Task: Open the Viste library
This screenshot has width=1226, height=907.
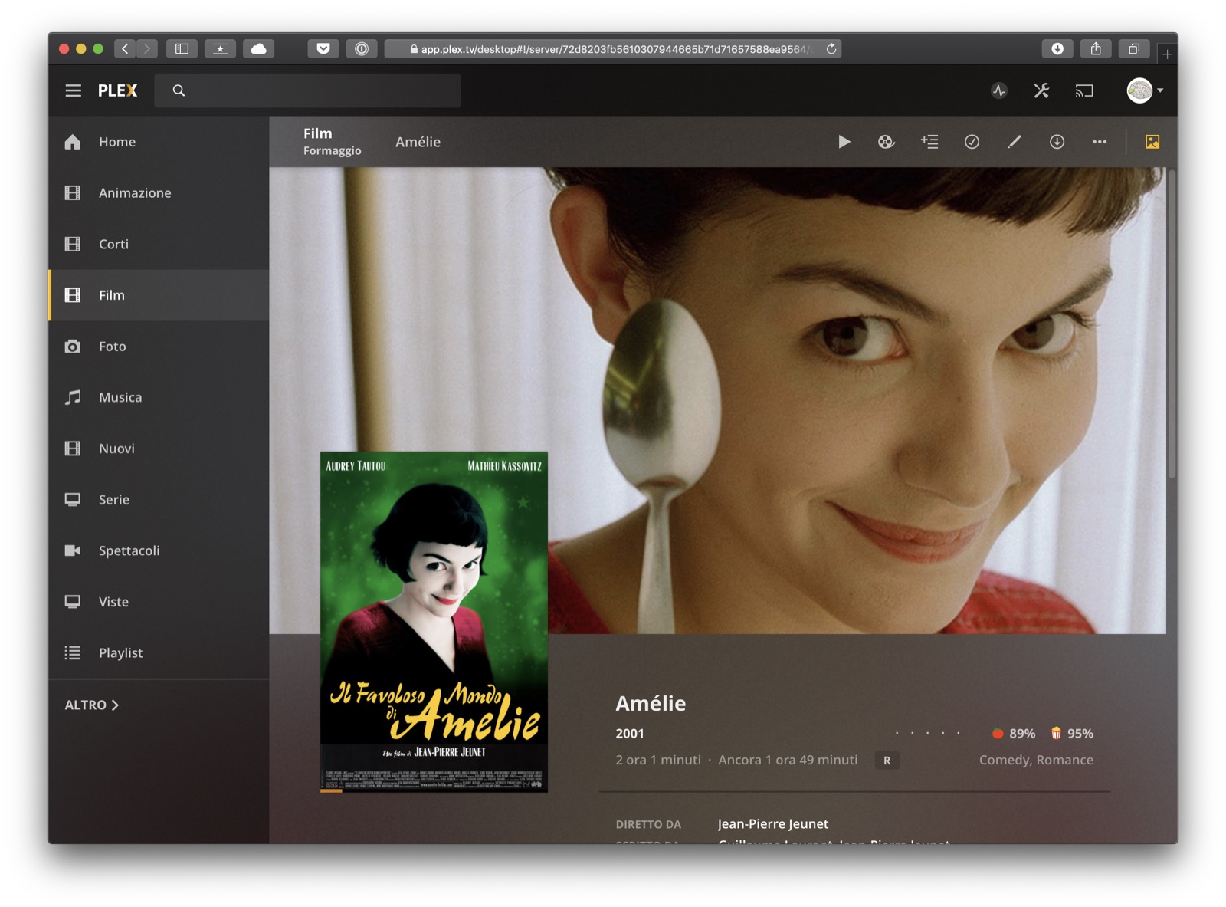Action: (x=159, y=602)
